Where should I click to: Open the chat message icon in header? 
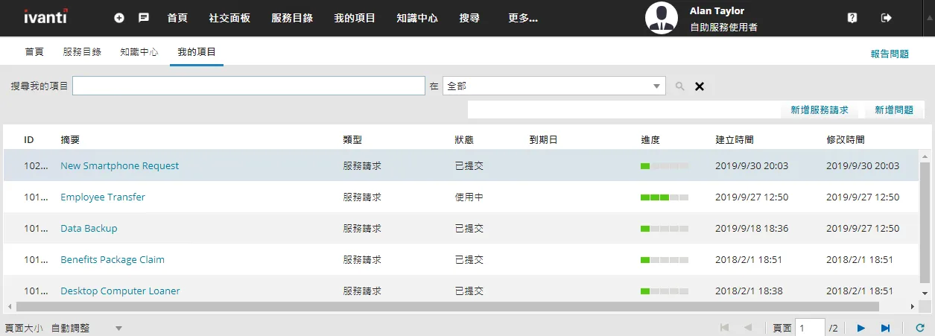pos(144,18)
